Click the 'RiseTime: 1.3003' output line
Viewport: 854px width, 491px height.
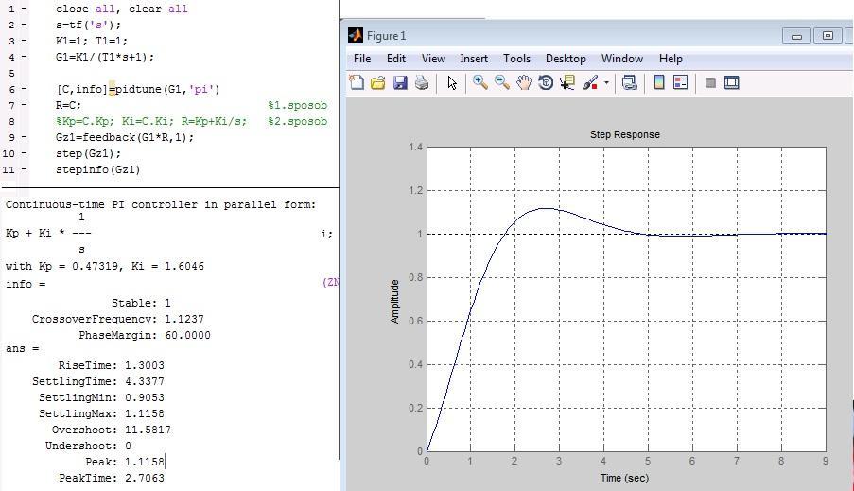tap(111, 366)
